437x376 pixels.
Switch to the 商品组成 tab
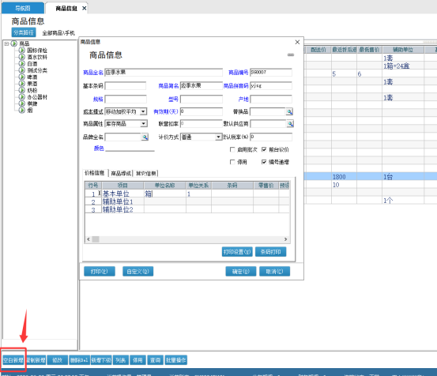click(x=121, y=174)
